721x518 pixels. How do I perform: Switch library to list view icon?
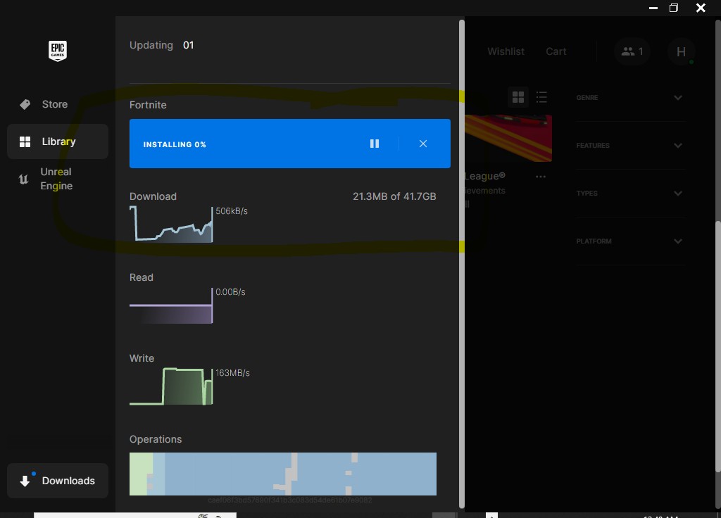[541, 97]
